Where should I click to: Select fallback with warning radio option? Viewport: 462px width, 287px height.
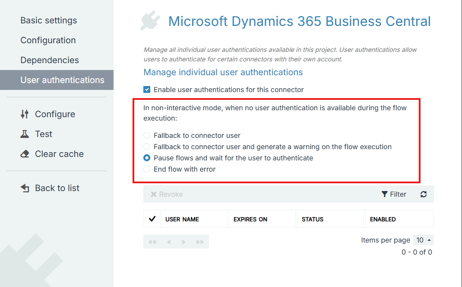point(147,147)
